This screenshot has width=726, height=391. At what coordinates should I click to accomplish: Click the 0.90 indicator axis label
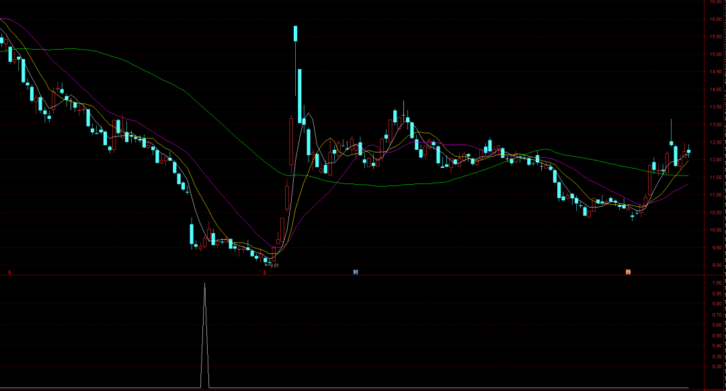pyautogui.click(x=717, y=294)
